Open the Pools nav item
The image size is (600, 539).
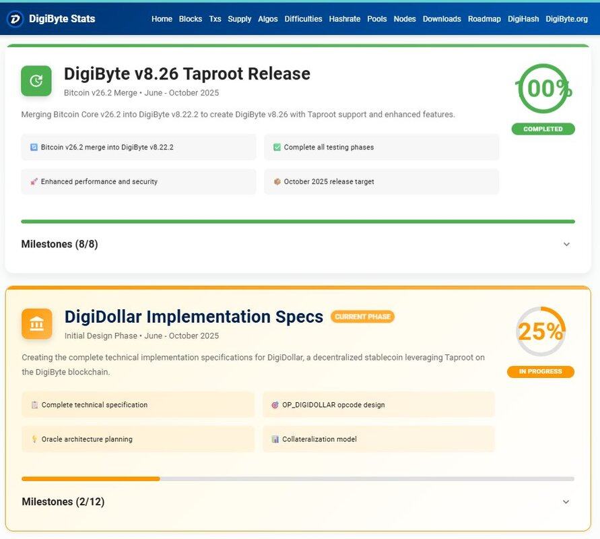point(377,19)
